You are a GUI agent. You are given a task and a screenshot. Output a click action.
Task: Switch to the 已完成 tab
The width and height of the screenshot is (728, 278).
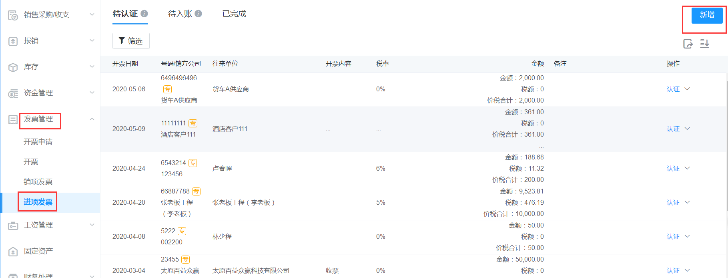[x=234, y=14]
